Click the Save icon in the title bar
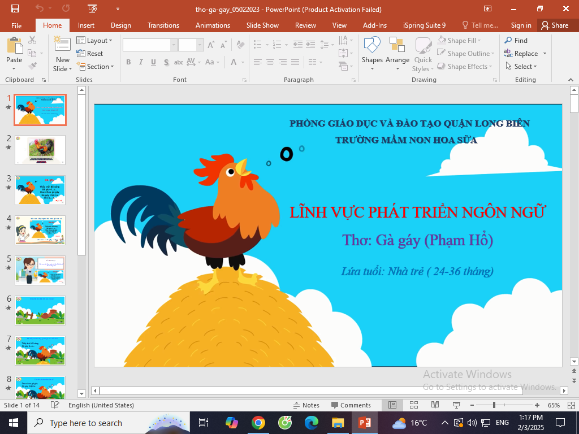 15,8
